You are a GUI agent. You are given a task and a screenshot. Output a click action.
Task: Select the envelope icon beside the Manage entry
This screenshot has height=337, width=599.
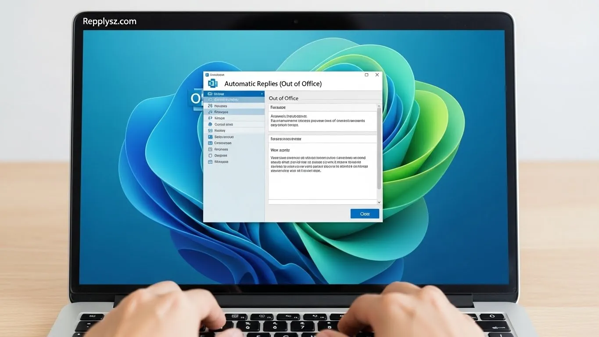tap(210, 161)
